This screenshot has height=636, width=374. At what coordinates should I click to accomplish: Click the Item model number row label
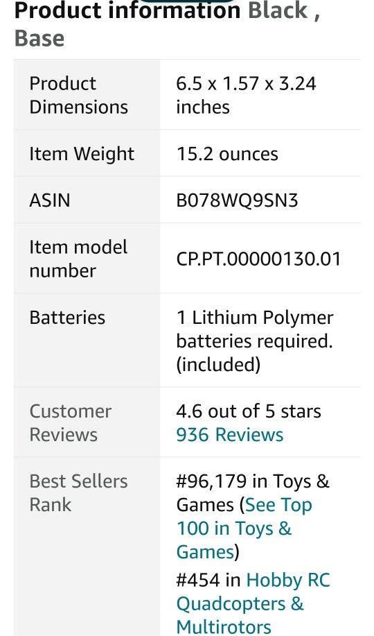(78, 259)
